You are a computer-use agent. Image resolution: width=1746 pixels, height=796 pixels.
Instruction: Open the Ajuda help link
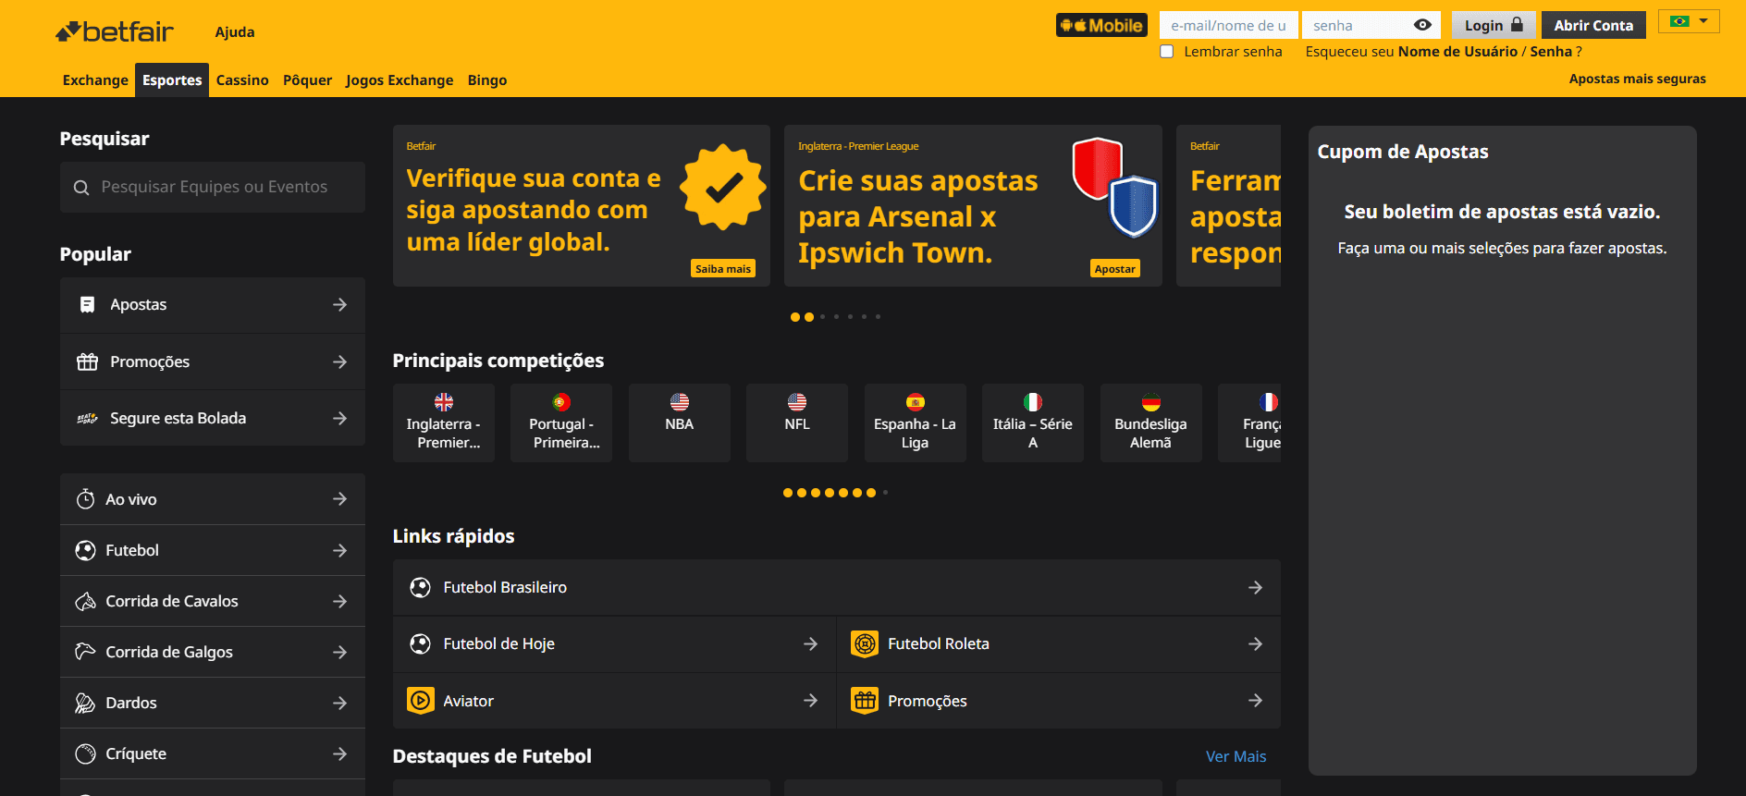click(x=235, y=32)
